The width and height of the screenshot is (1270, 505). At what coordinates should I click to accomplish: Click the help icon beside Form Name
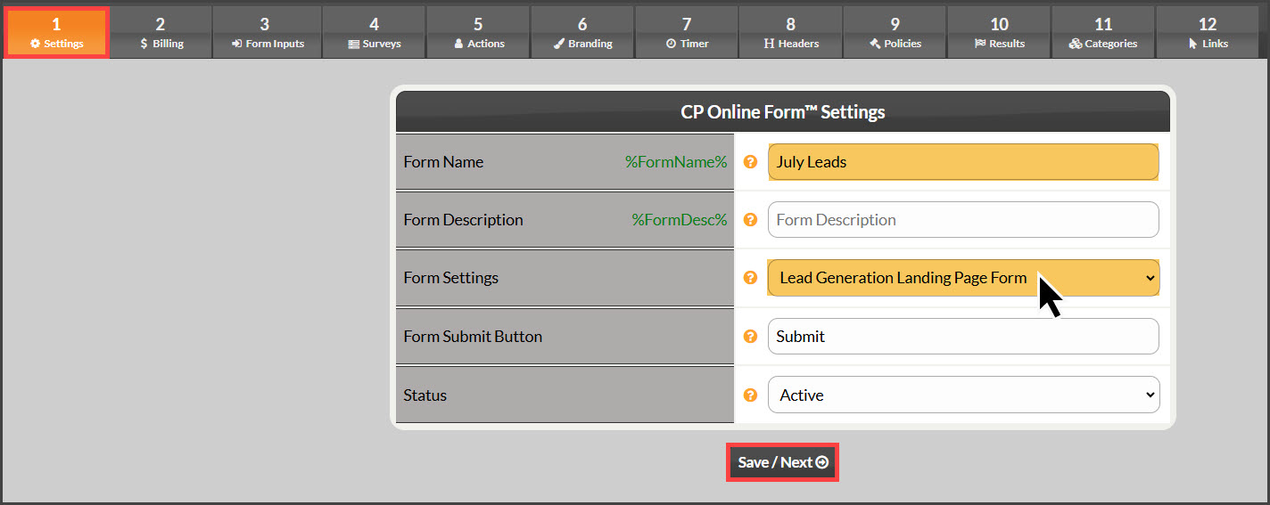point(751,162)
